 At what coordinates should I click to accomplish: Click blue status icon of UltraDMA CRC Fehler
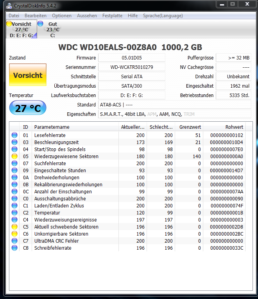click(14, 241)
